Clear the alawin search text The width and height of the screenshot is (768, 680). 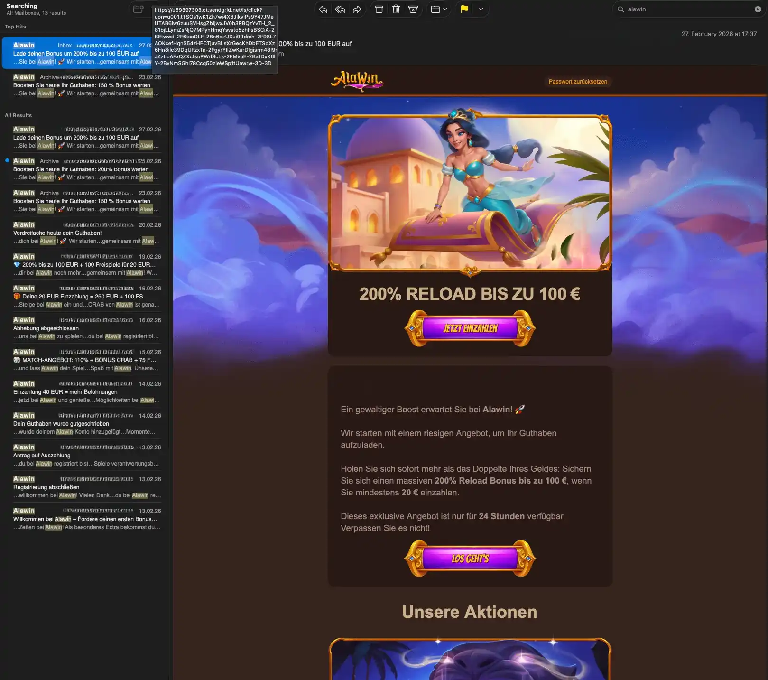pyautogui.click(x=758, y=9)
